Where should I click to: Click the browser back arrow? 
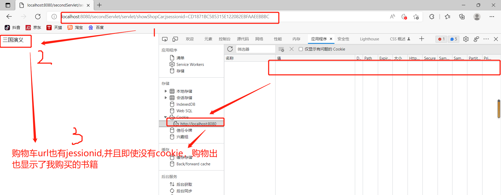coord(9,17)
